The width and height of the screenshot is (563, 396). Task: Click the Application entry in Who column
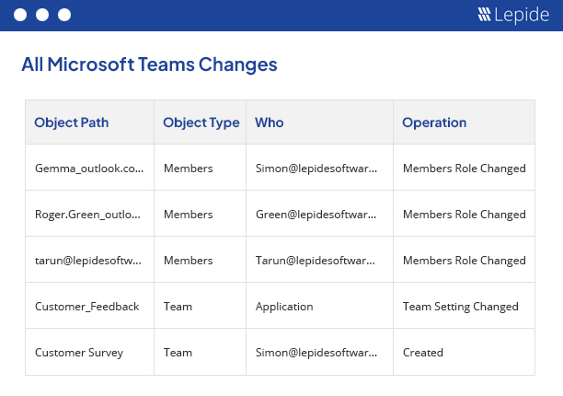284,307
